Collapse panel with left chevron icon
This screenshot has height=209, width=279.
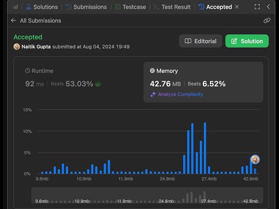click(x=269, y=7)
